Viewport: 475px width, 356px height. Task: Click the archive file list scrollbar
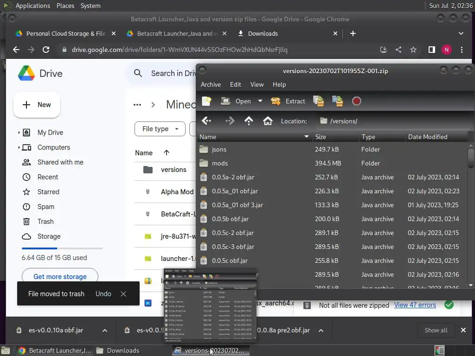pos(471,158)
